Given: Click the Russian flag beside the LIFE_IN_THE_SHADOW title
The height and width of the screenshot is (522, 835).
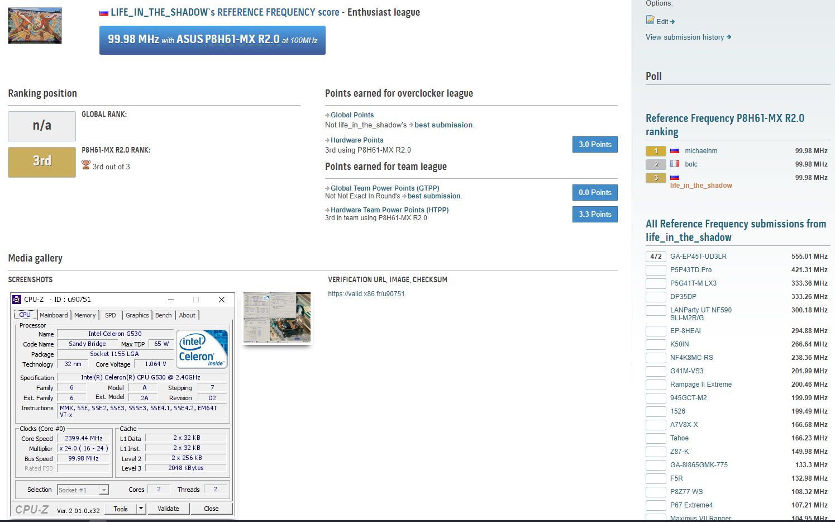Looking at the screenshot, I should (104, 13).
